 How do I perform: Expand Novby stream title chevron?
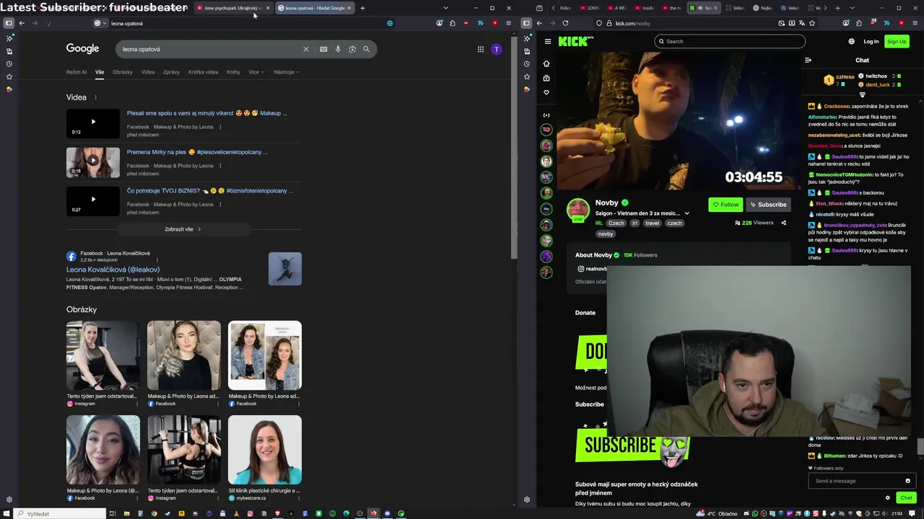[x=687, y=213]
